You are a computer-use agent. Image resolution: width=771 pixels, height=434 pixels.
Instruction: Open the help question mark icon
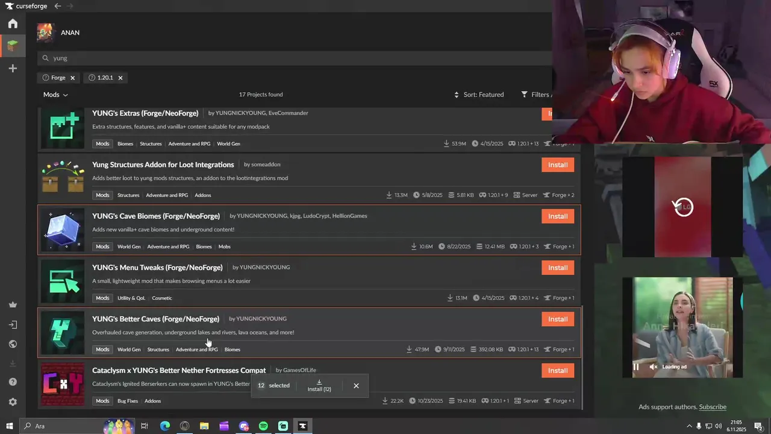(x=13, y=382)
